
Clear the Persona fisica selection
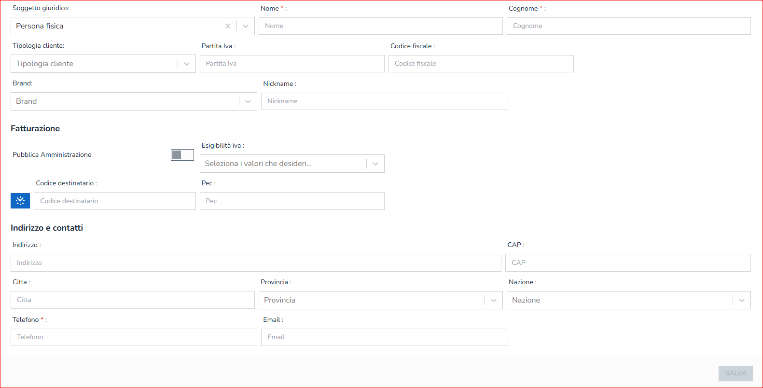pos(228,26)
